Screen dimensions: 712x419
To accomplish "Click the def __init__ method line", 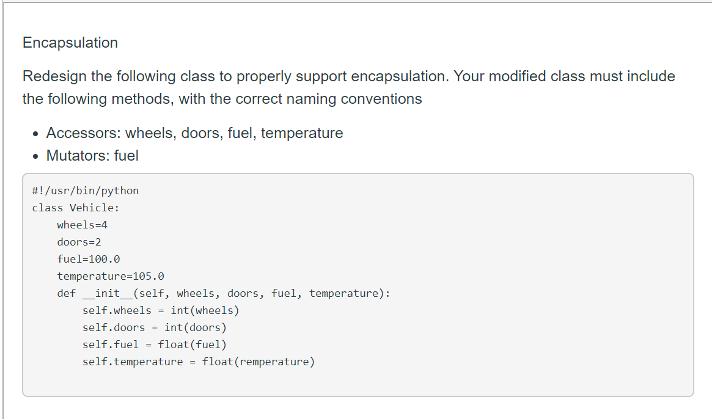I will (224, 294).
